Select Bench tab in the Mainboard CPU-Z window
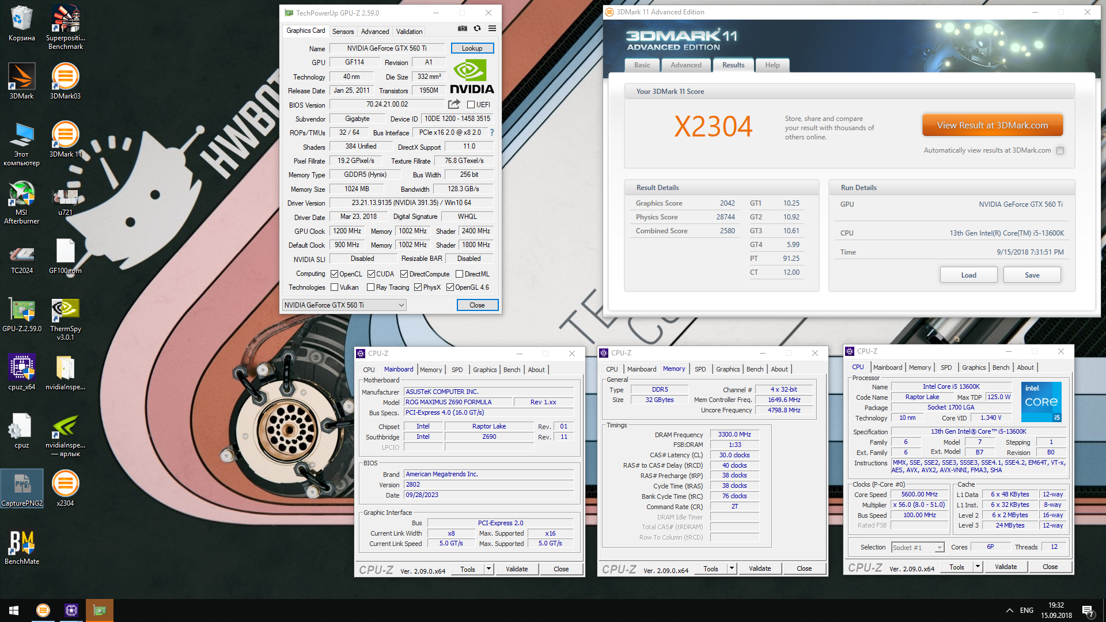The height and width of the screenshot is (622, 1106). (x=512, y=370)
